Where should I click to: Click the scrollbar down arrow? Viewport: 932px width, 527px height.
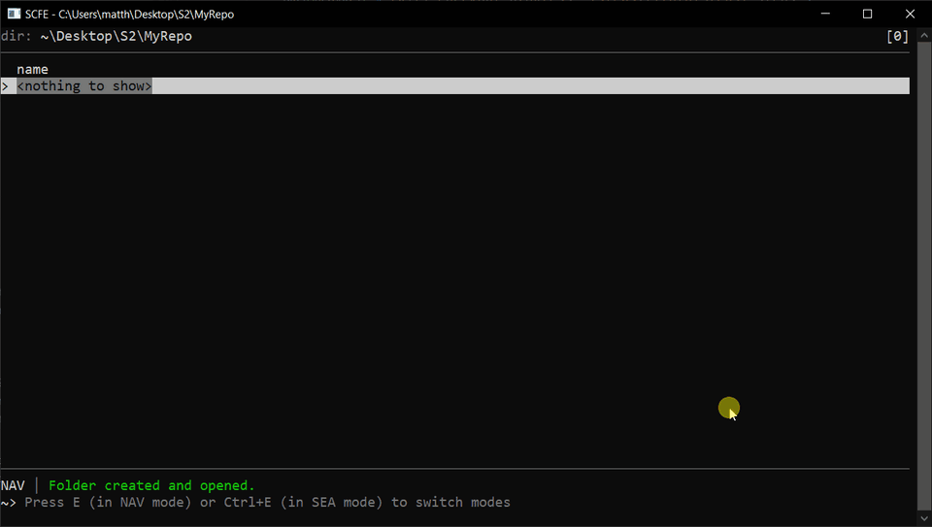[x=924, y=518]
